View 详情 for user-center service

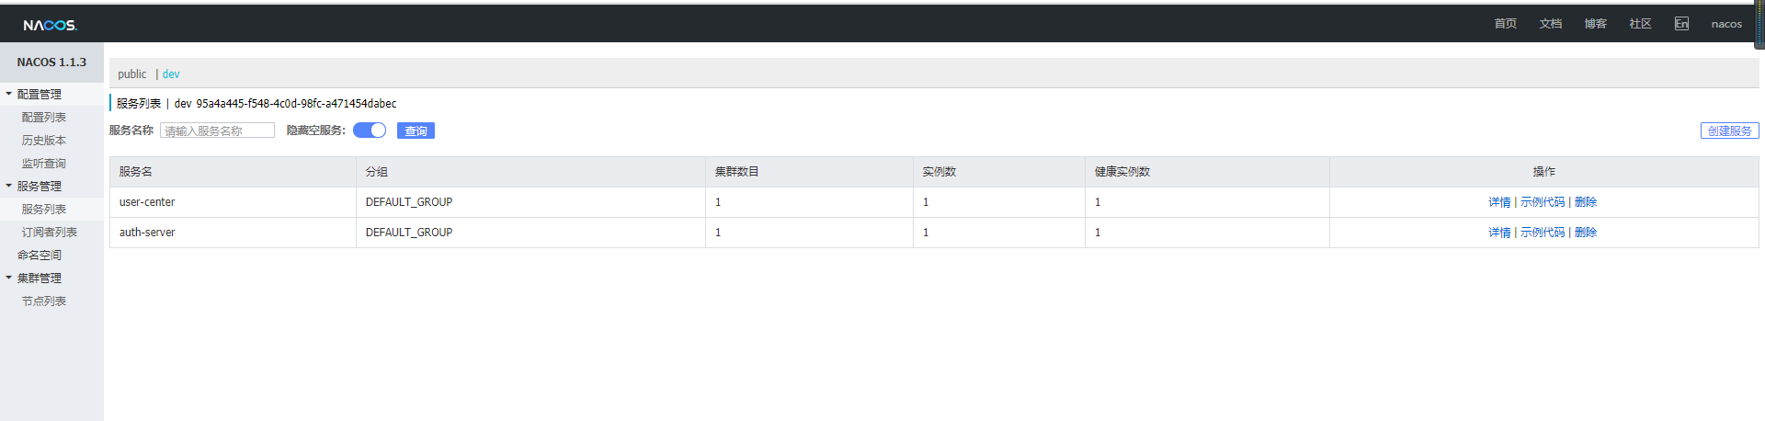click(1499, 202)
